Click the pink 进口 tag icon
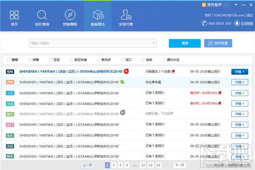 (10, 125)
